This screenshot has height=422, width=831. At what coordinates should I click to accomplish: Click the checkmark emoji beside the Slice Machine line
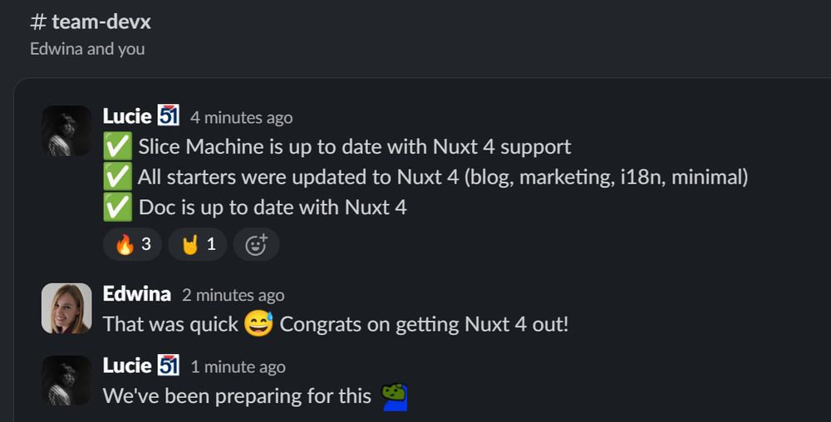[118, 147]
